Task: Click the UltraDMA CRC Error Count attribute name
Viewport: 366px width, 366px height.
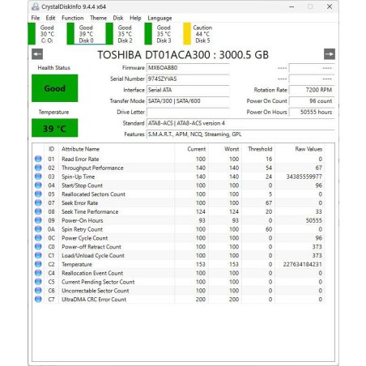Action: [94, 300]
